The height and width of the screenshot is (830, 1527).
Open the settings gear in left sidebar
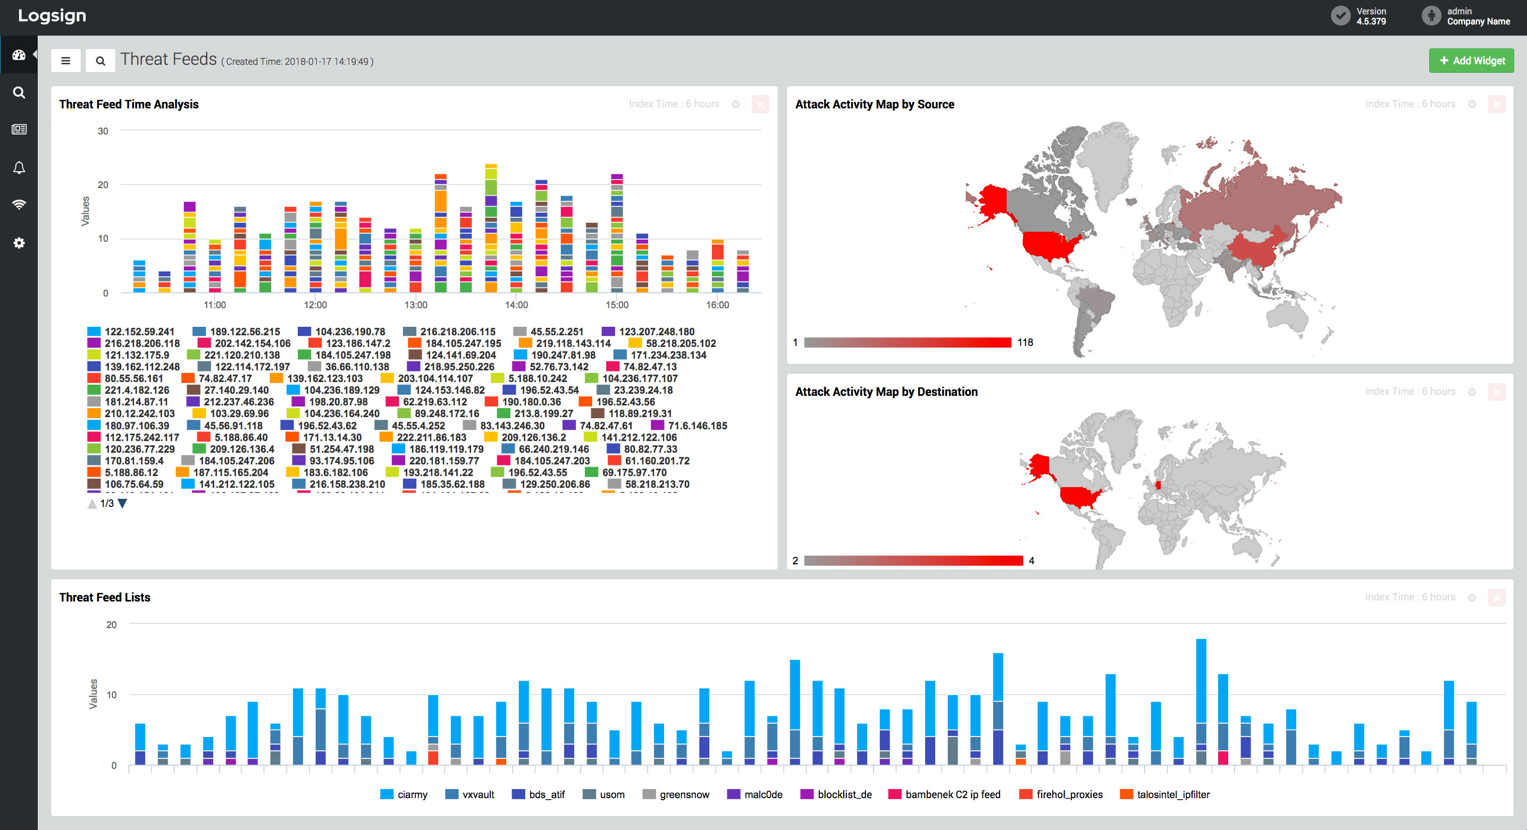[x=19, y=243]
